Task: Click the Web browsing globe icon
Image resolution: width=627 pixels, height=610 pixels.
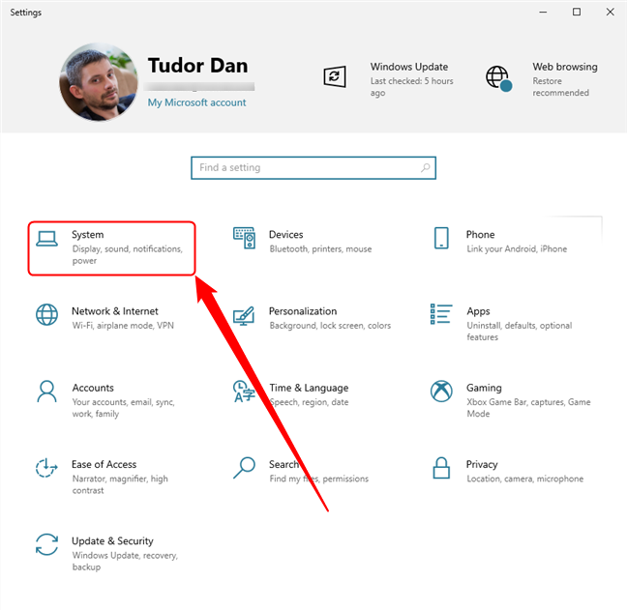Action: point(498,78)
